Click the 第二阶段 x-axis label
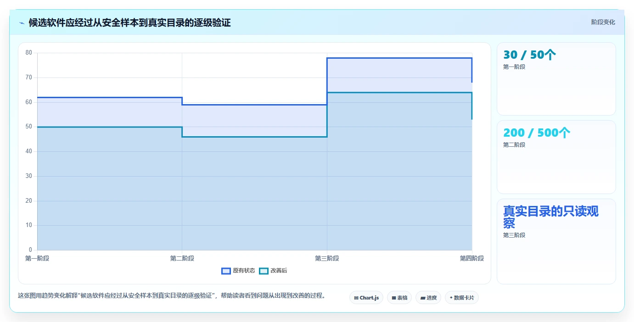 pos(182,258)
